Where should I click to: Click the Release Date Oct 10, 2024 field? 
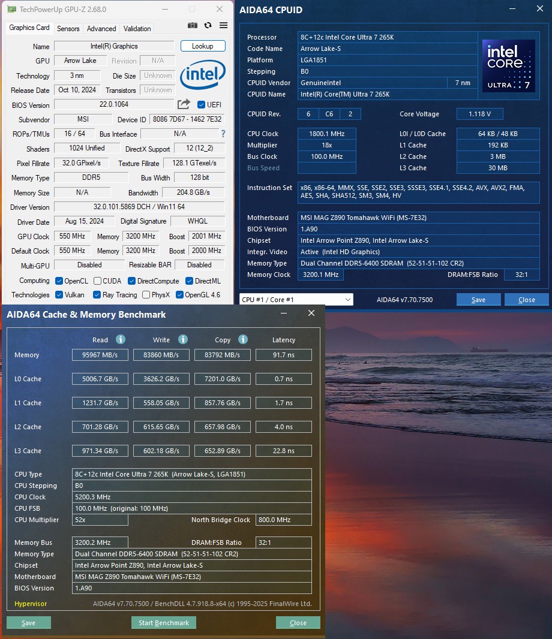pos(77,90)
